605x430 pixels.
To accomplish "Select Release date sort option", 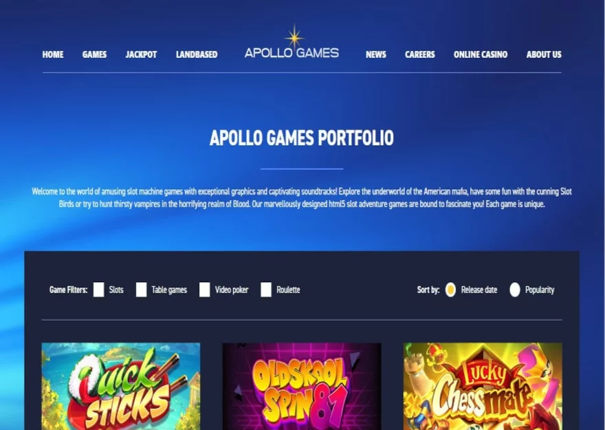I will [450, 290].
